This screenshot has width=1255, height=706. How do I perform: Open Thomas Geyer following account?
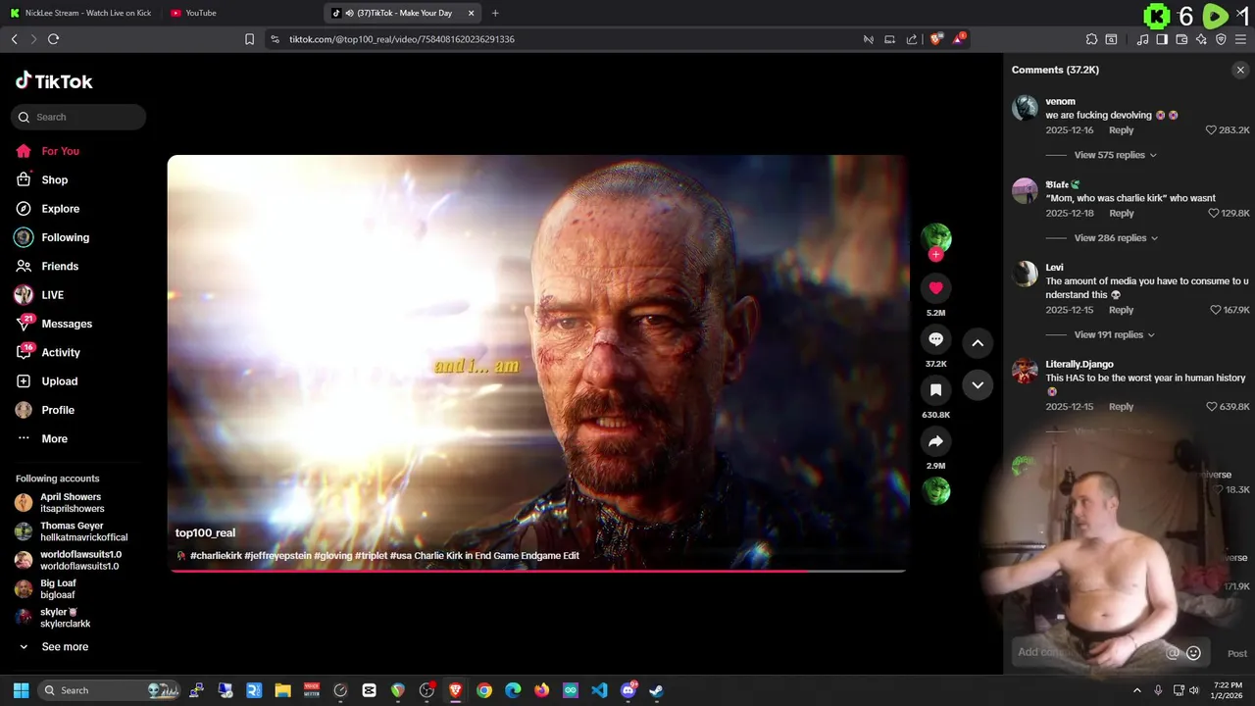(72, 531)
